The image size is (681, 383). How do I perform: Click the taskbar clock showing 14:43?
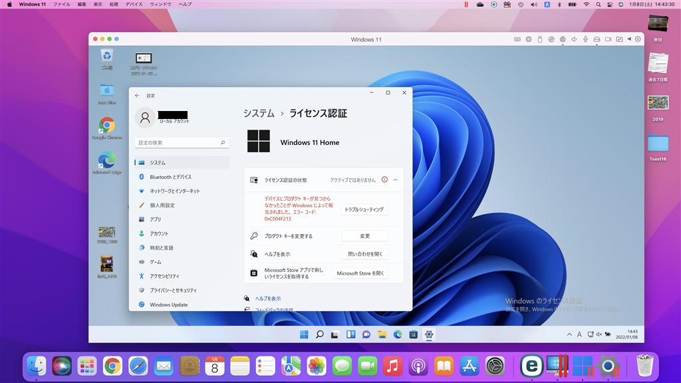[626, 334]
